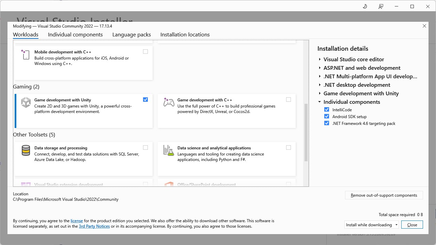Expand .NET Multi-platform App UI details

pyautogui.click(x=320, y=77)
